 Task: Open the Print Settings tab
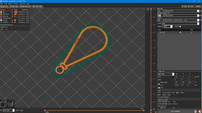point(14,6)
